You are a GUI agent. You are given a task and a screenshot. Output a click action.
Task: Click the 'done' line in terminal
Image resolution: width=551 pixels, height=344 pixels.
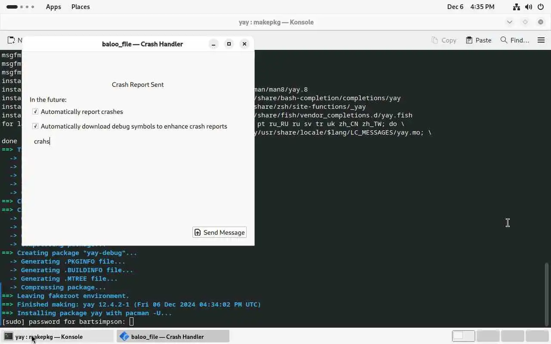click(9, 141)
